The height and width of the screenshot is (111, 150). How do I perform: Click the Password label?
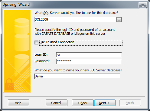(x=42, y=61)
